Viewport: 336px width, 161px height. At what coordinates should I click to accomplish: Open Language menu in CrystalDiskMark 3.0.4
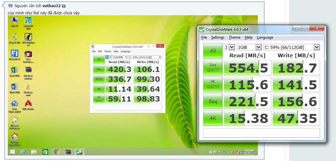[125, 51]
